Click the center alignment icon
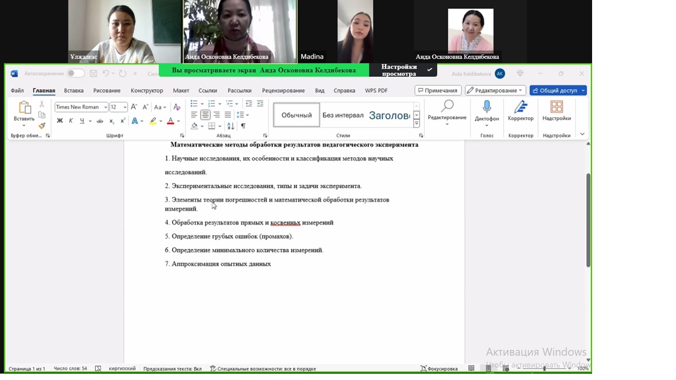The height and width of the screenshot is (380, 676). pyautogui.click(x=205, y=115)
